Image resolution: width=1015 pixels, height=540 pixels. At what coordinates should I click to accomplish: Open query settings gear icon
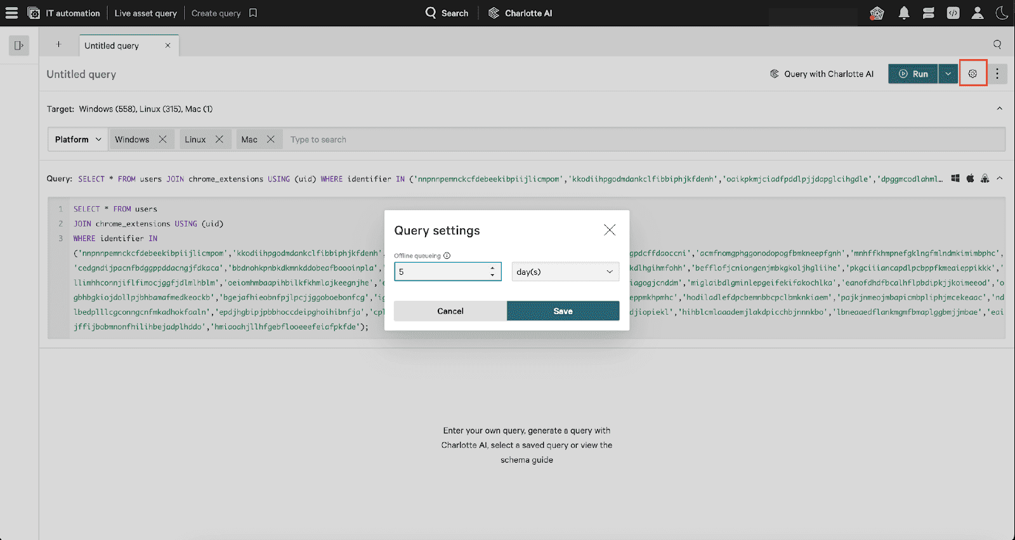[972, 74]
